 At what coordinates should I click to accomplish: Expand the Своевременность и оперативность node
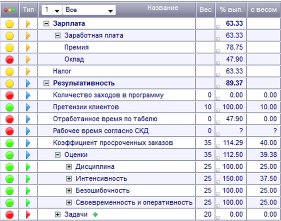coord(69,203)
